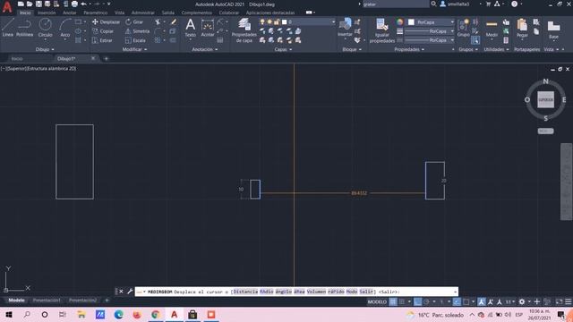The width and height of the screenshot is (573, 322).
Task: Choose the Radio option in command line
Action: point(266,292)
